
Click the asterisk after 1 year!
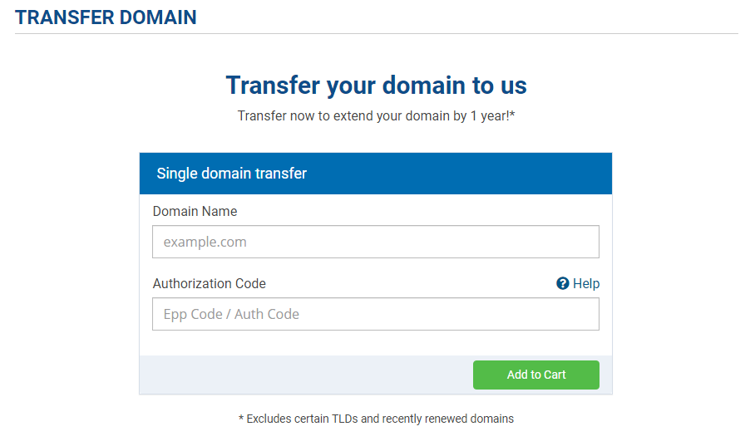[x=512, y=114]
